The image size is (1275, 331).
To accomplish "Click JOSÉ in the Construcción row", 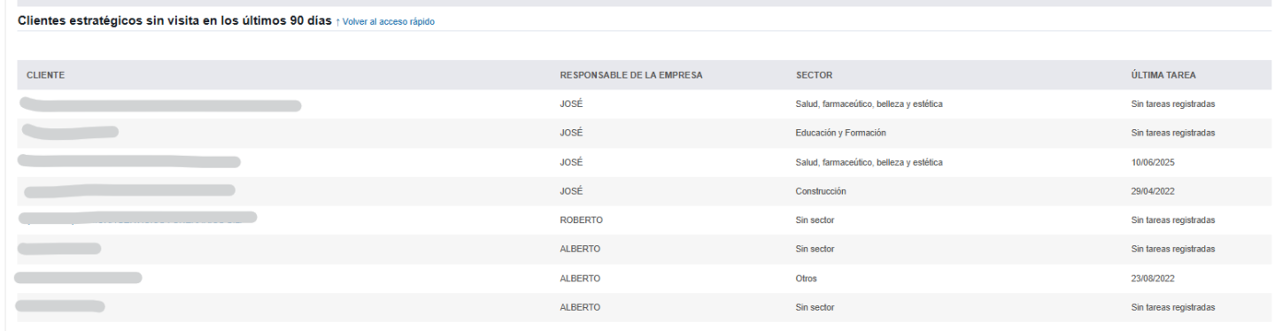I will coord(571,191).
